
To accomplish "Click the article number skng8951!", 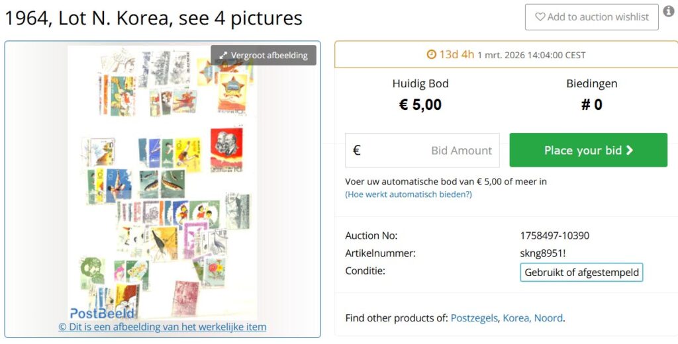I will [x=543, y=253].
